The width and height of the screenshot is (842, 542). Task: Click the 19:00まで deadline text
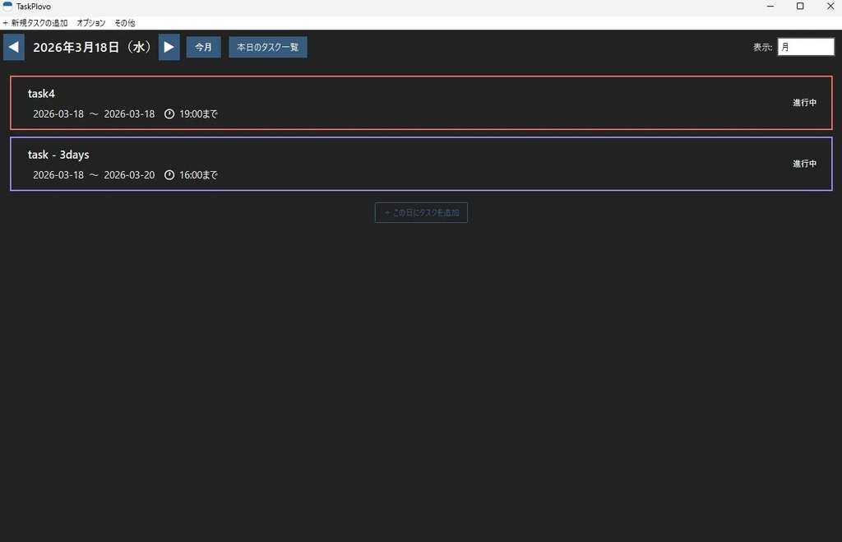click(x=199, y=113)
